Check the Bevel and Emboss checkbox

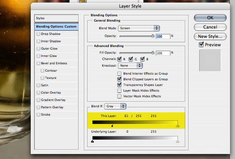tap(38, 63)
